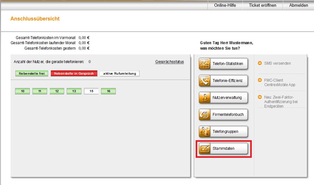The image size is (314, 185).
Task: Log out using Abmelden
Action: tap(298, 5)
